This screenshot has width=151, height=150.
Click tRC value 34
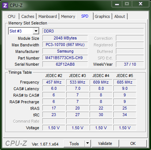(x=125, y=115)
